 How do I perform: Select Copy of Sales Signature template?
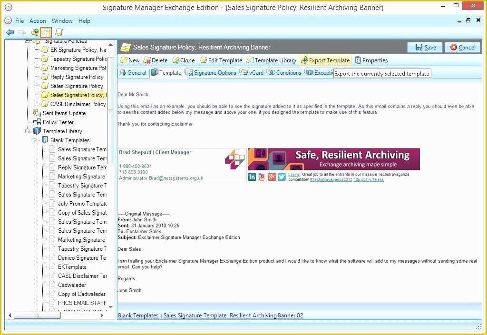[78, 212]
